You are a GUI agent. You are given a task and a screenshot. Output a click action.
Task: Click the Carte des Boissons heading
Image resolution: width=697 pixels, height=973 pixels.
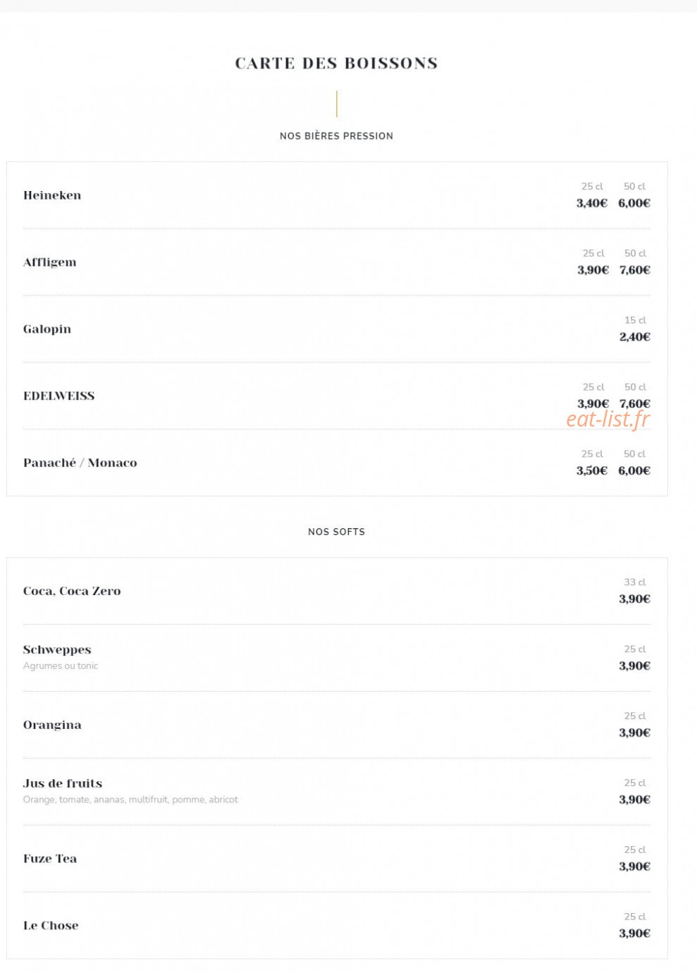336,63
